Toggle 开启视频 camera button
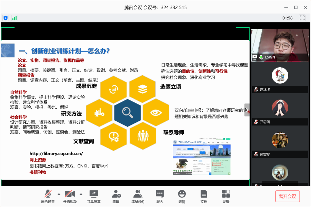The image size is (311, 207). coord(70,196)
